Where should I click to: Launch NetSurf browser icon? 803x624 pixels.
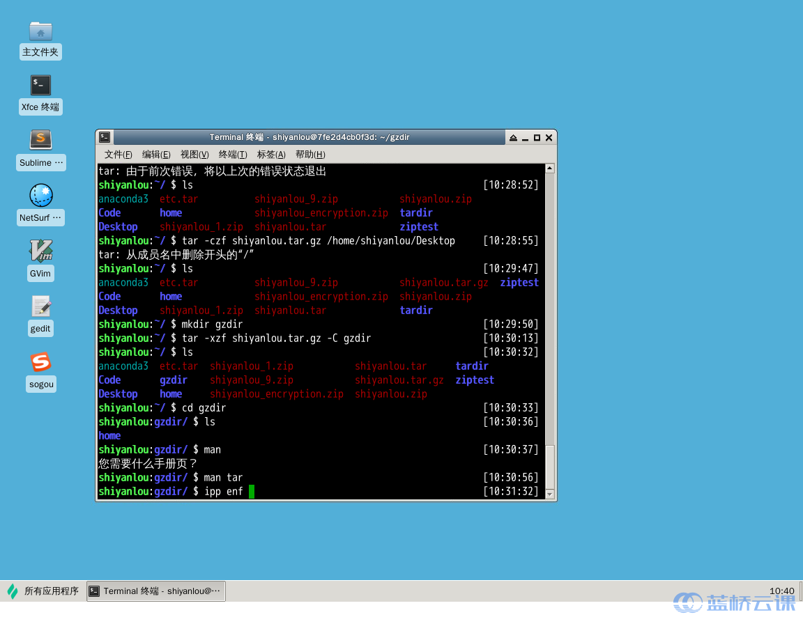[40, 196]
